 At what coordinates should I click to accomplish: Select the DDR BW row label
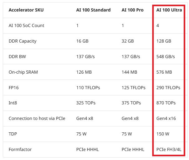(x=18, y=57)
